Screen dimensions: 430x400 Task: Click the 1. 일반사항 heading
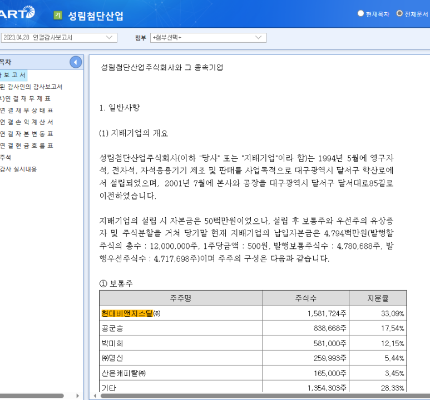pos(120,107)
